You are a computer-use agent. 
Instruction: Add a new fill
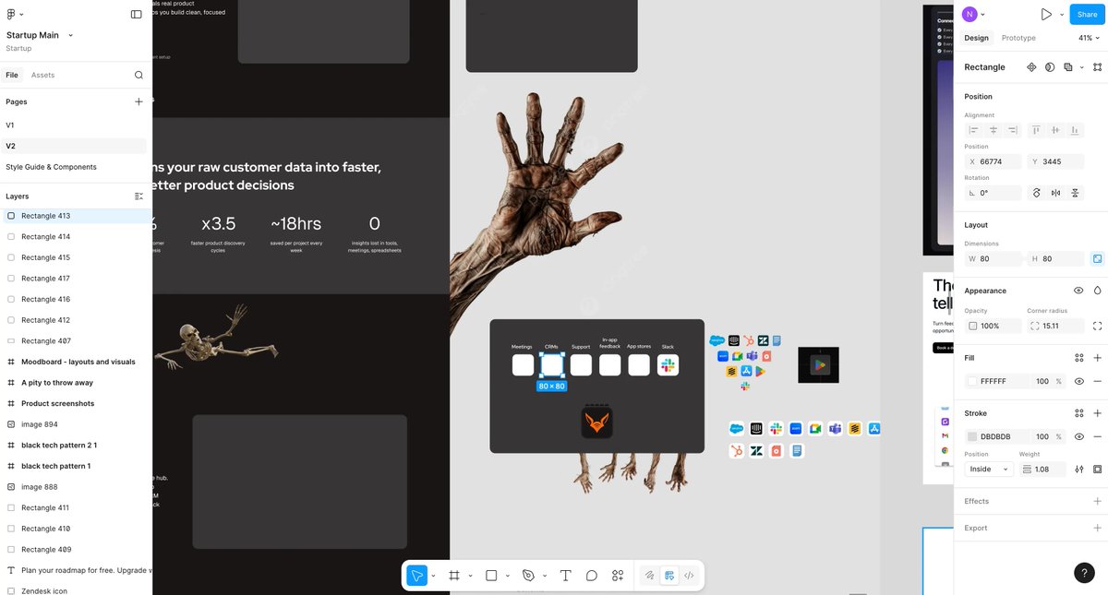(x=1097, y=358)
